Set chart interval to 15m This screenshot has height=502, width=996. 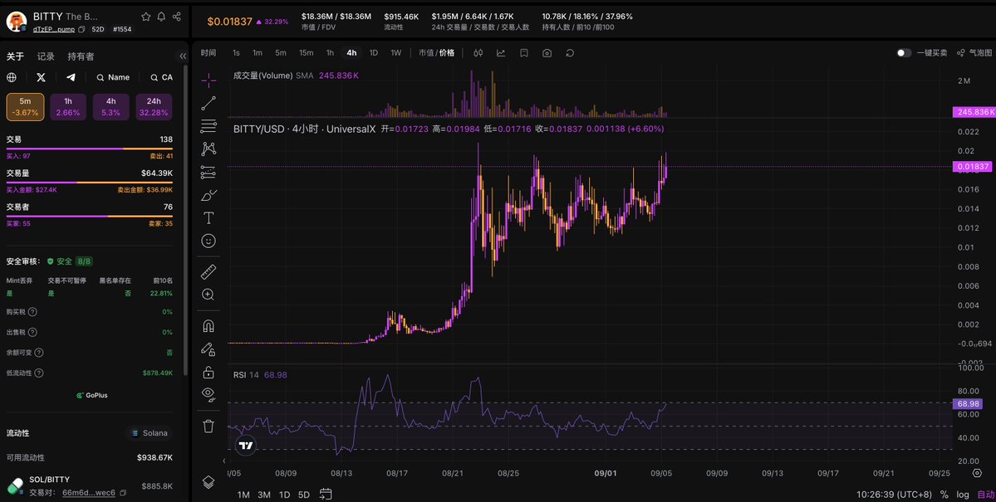[307, 53]
